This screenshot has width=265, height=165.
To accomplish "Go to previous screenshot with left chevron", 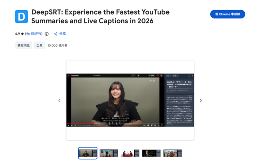I will click(60, 100).
